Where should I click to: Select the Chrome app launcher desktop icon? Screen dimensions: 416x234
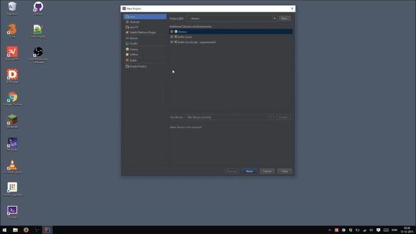[x=12, y=189]
